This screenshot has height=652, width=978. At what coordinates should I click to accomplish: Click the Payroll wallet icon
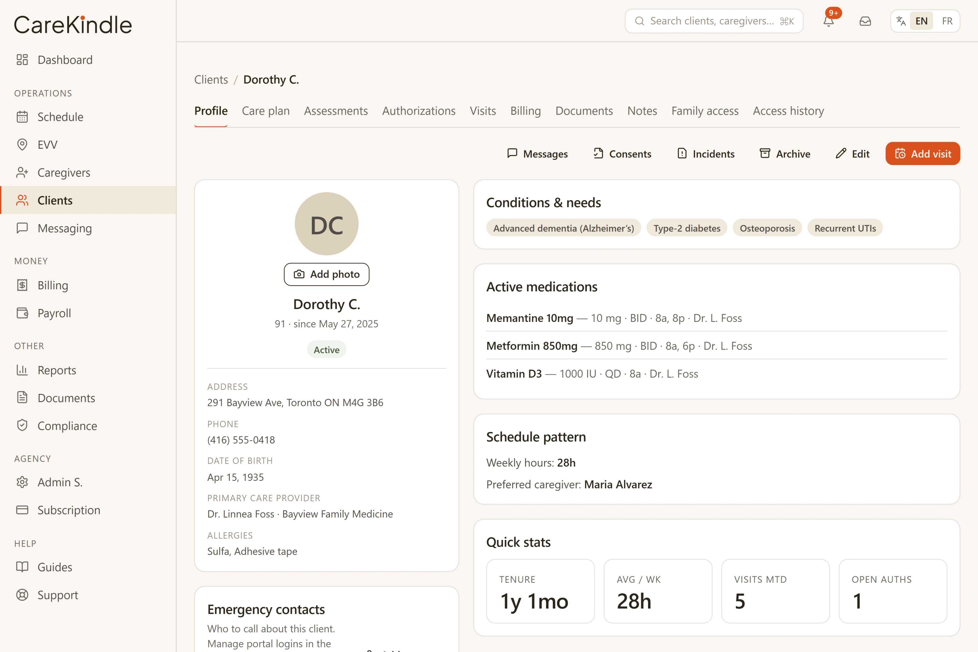click(x=22, y=313)
